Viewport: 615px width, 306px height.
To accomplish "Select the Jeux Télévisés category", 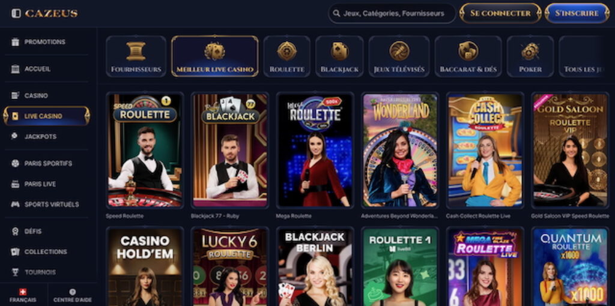I will pos(399,56).
